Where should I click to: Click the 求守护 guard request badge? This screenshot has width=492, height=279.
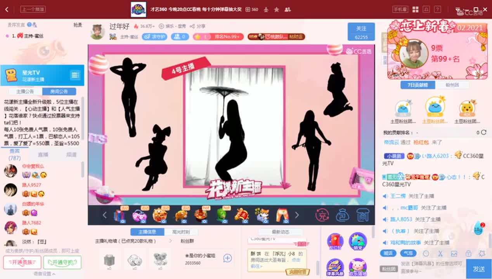[154, 37]
